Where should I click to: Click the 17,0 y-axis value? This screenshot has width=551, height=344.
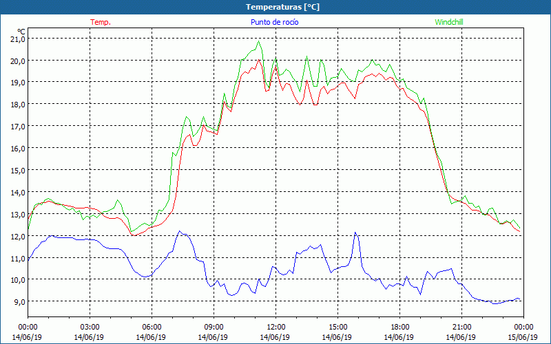point(18,127)
